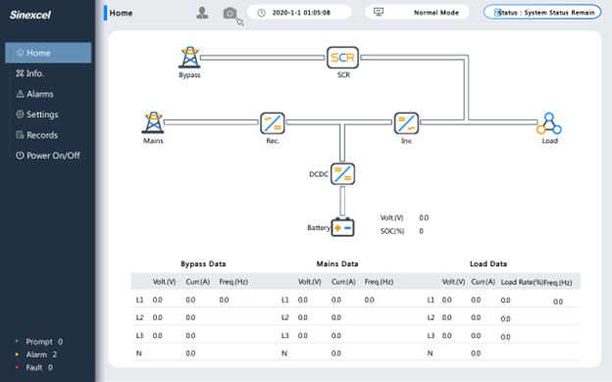Click the Load network icon
Screen dimensions: 612x382
click(x=549, y=123)
